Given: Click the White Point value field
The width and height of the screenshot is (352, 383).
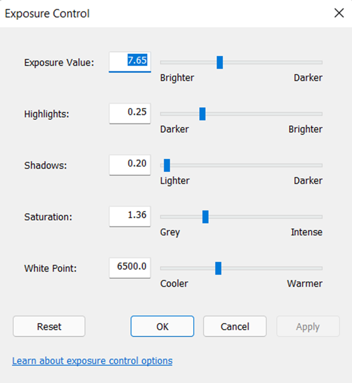Looking at the screenshot, I should (130, 268).
